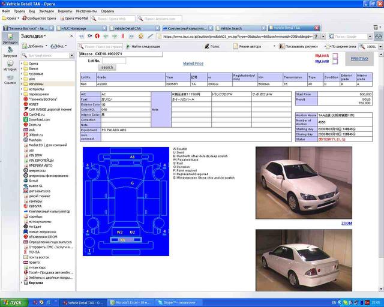384x307 pixels.
Task: Go forward with the green arrow
Action: click(x=115, y=36)
